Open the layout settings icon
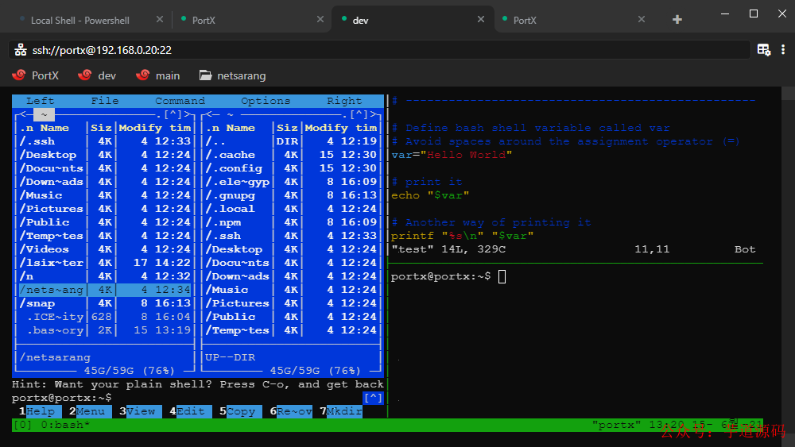This screenshot has width=795, height=447. 763,49
